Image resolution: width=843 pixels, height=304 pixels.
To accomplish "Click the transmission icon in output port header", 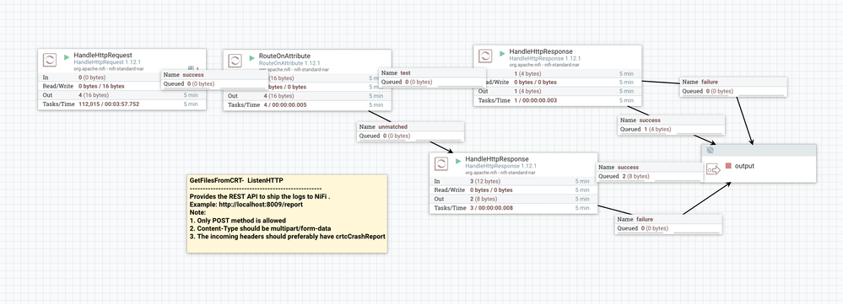I will 711,151.
